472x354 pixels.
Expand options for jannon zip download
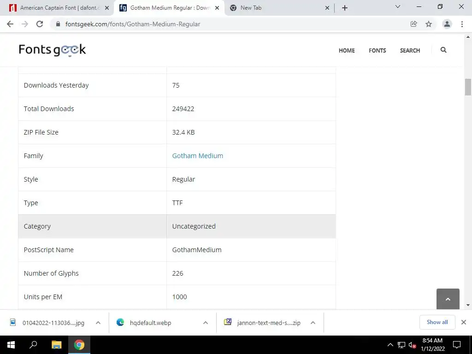(313, 323)
